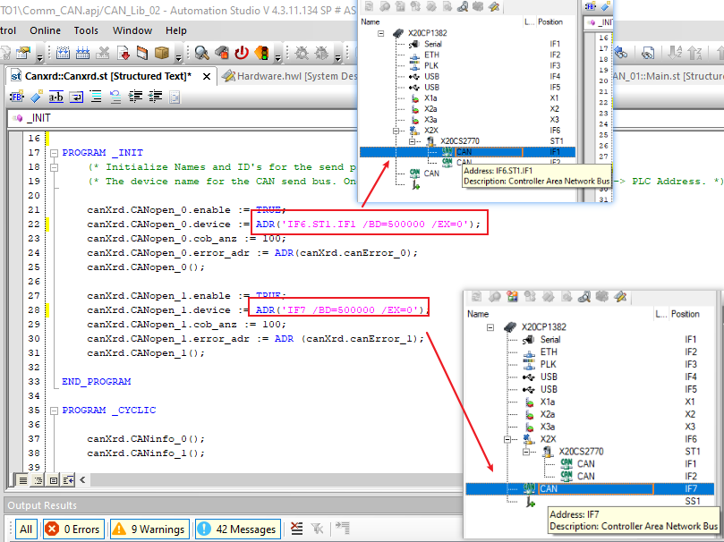The image size is (724, 542).
Task: Click the magnifier online settings icon
Action: tap(201, 53)
